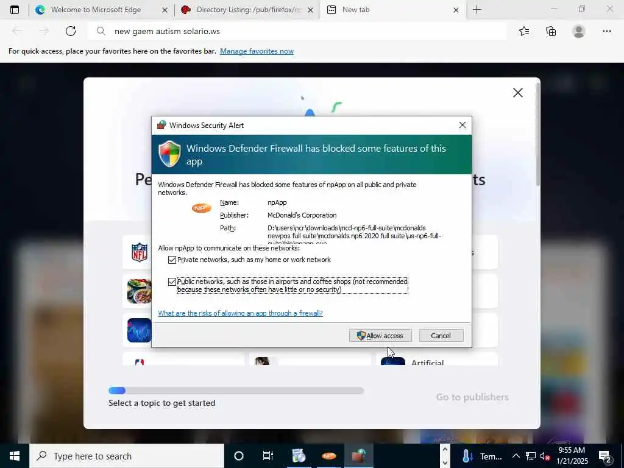The width and height of the screenshot is (624, 468).
Task: Open the Windows Start menu
Action: point(15,456)
